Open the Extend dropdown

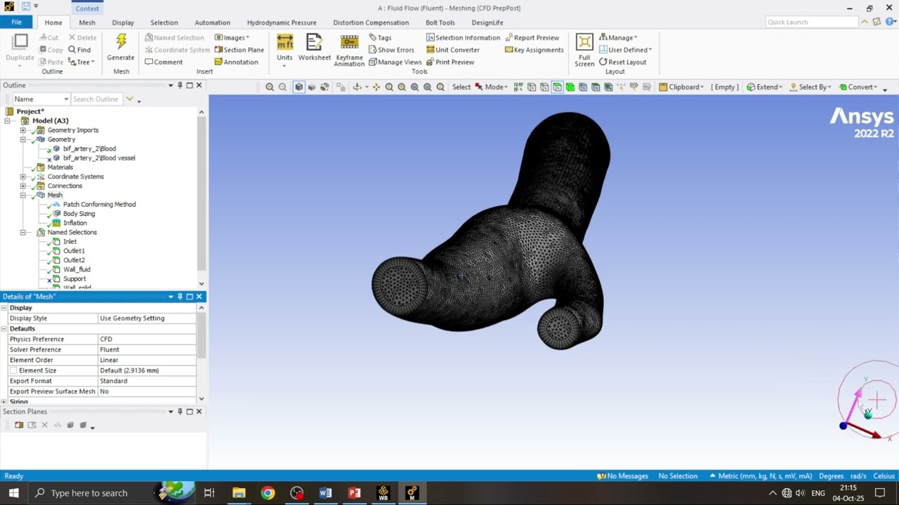(x=764, y=87)
